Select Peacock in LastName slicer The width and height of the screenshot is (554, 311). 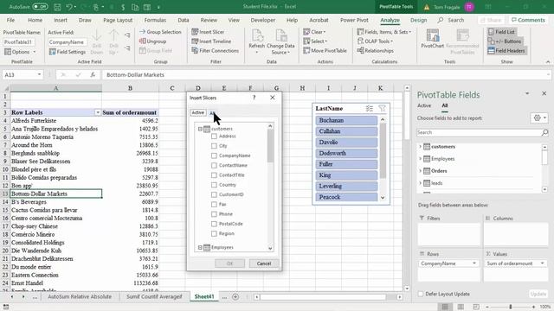point(346,197)
